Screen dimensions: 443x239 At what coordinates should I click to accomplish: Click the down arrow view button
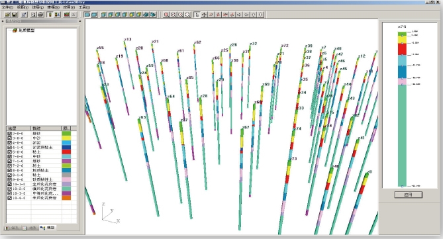coord(260,15)
